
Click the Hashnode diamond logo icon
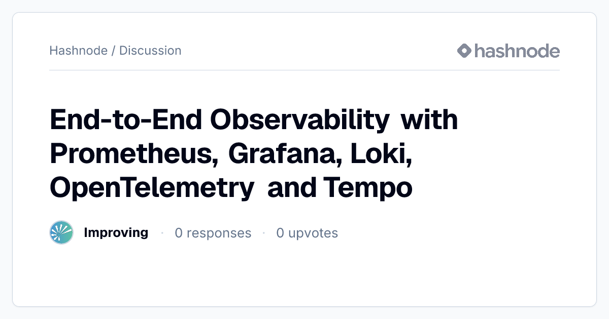[x=464, y=51]
